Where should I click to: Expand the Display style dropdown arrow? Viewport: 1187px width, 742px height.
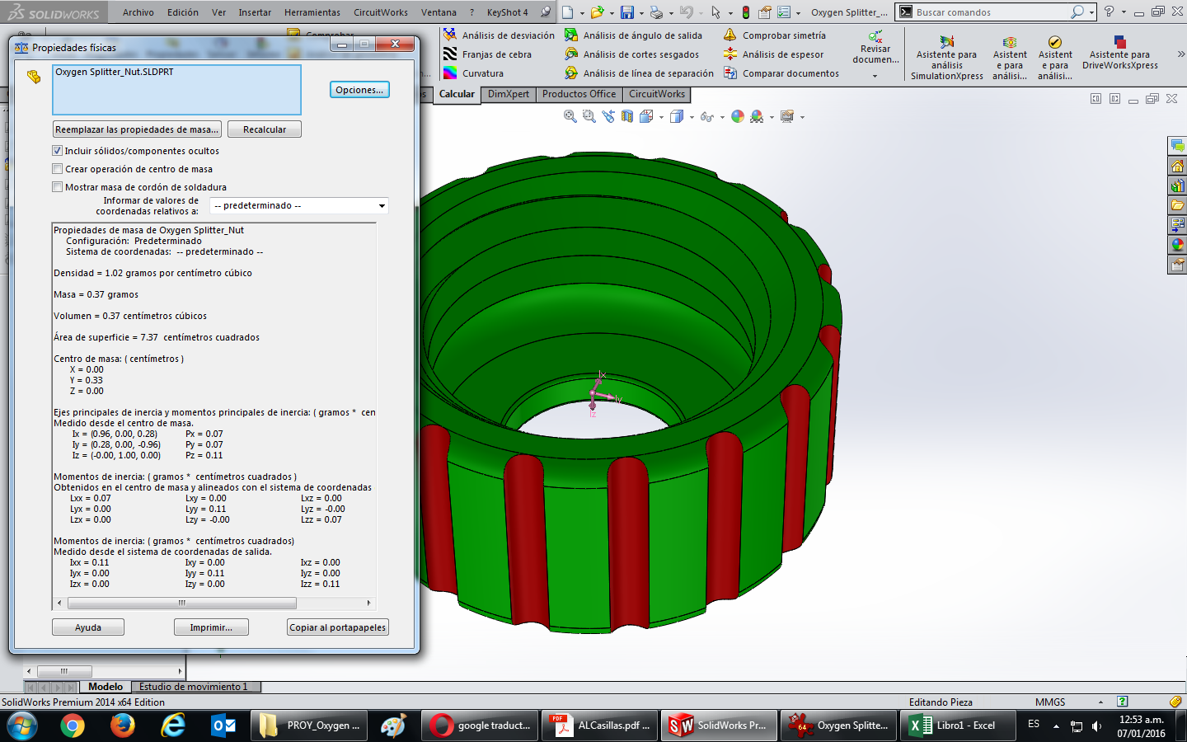691,117
